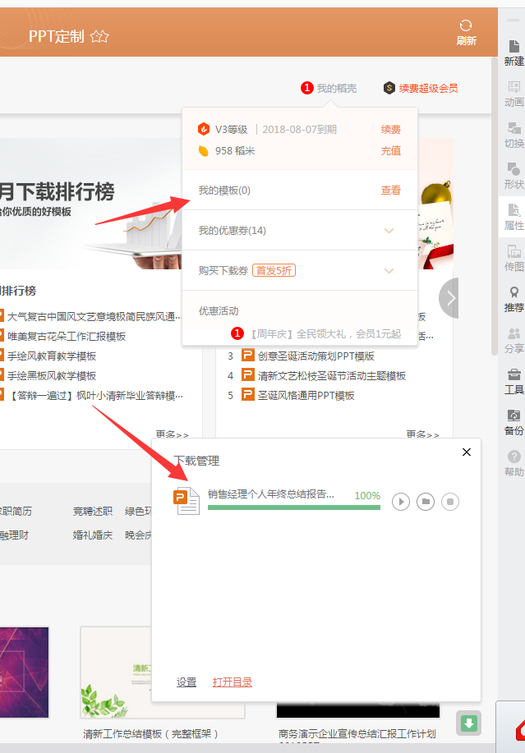The height and width of the screenshot is (753, 525).
Task: Open 枫叶小清新毕业答辩 template
Action: pos(95,395)
